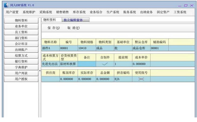
Task: Select 物料资料 in the left sidebar
Action: click(21, 20)
